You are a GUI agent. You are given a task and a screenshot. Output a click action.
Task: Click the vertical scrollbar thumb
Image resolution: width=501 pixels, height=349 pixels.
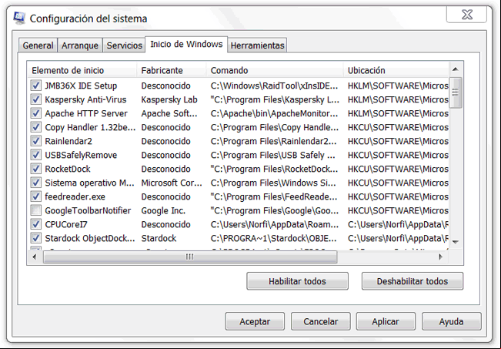(456, 92)
